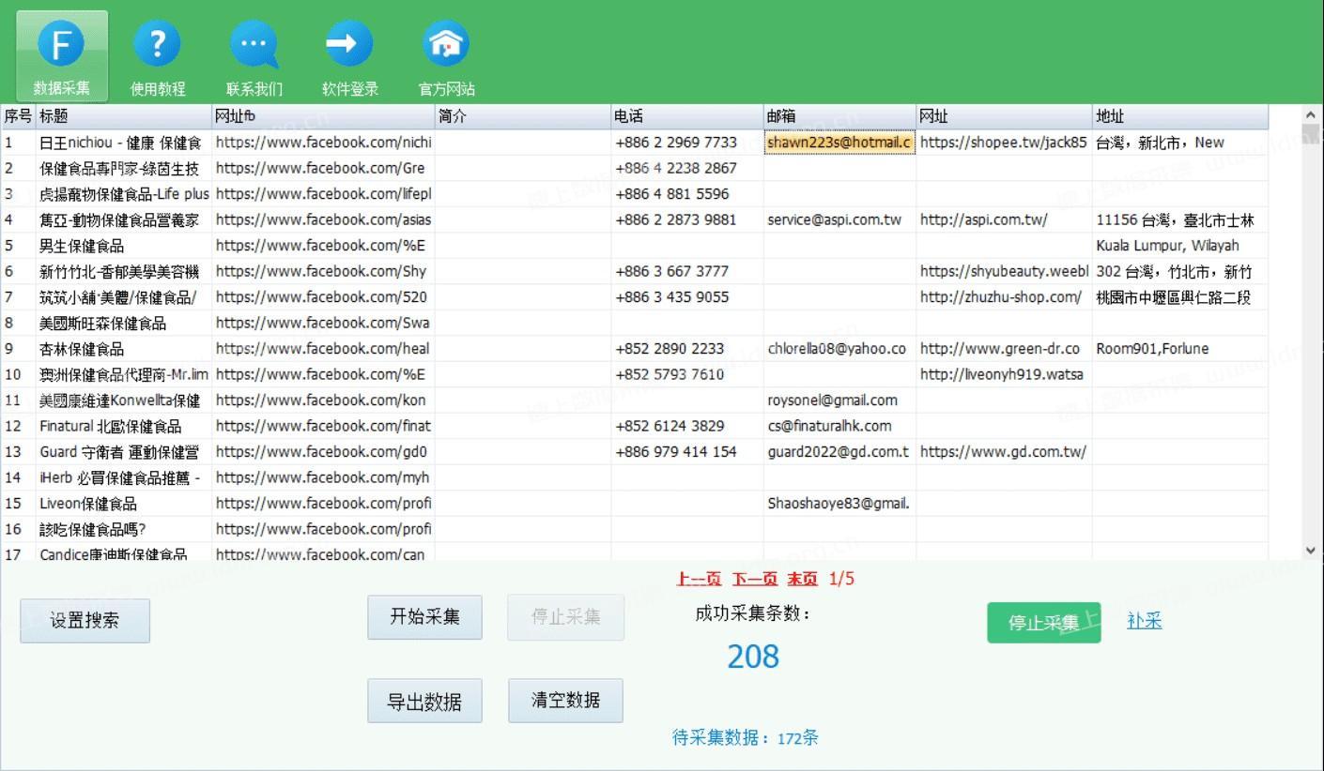This screenshot has width=1324, height=771.
Task: Select address 桃園市中壢區興仁路二段
Action: [x=1180, y=297]
